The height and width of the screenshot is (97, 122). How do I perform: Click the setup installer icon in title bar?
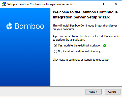[x=4, y=4]
